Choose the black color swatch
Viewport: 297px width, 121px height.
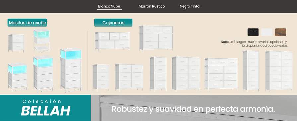click(x=253, y=32)
